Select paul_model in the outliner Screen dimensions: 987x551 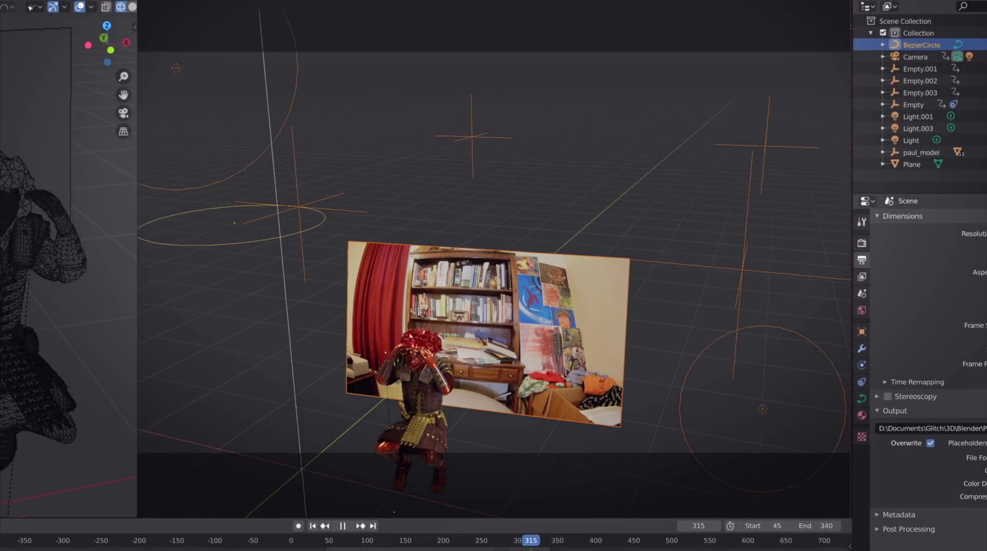point(921,153)
